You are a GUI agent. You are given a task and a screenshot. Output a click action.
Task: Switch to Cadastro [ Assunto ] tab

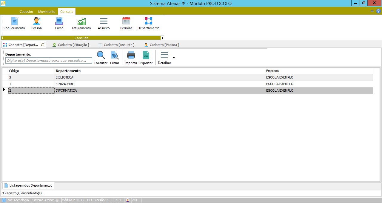click(116, 45)
